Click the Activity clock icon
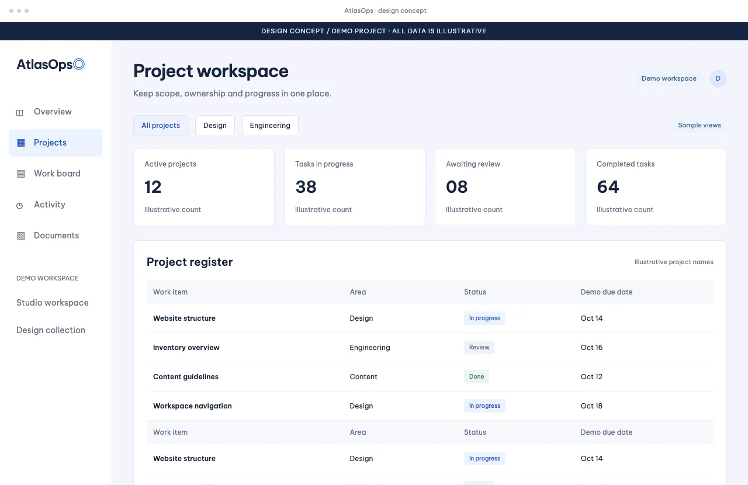This screenshot has height=485, width=748. pos(20,205)
